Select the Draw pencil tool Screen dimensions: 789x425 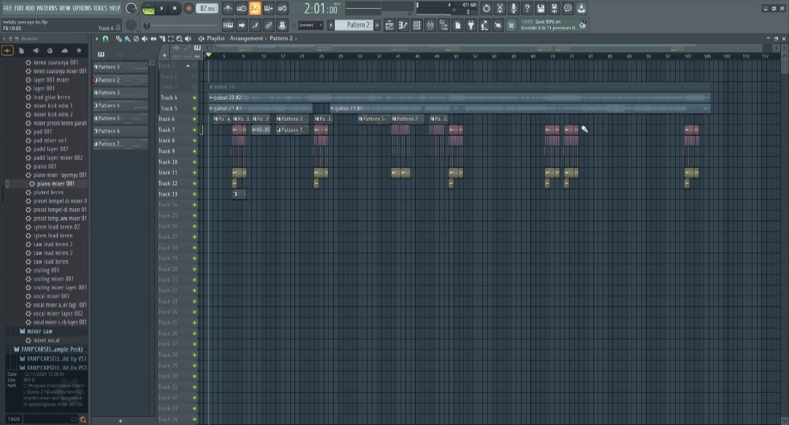tap(119, 39)
